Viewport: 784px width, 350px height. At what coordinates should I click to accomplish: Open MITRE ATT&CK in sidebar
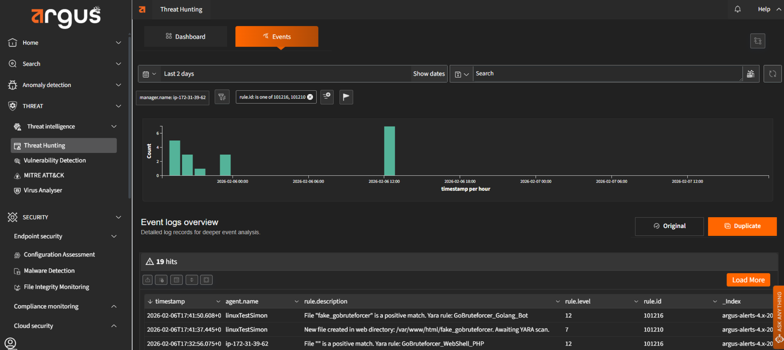tap(44, 175)
